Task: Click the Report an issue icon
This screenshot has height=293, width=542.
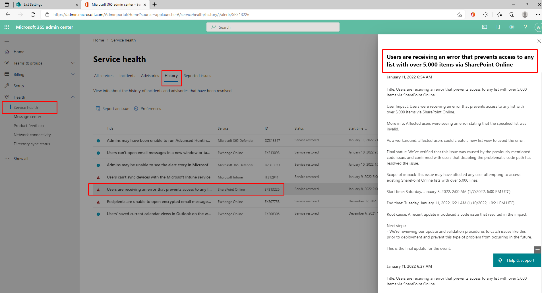Action: pos(98,109)
